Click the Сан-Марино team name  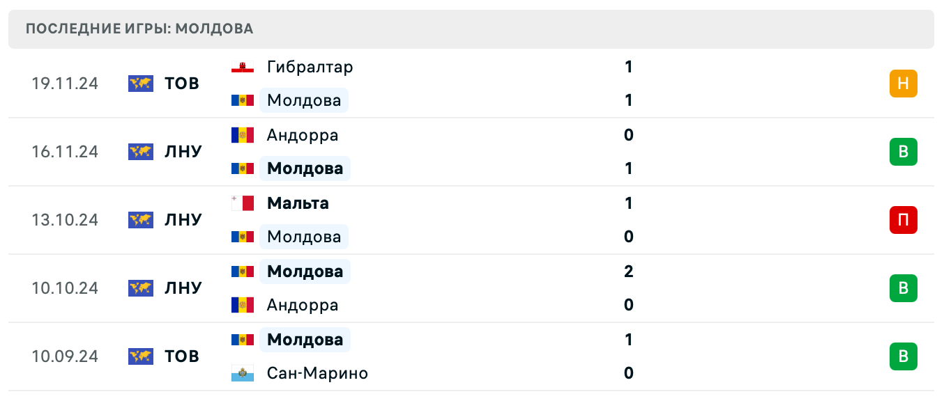[317, 373]
